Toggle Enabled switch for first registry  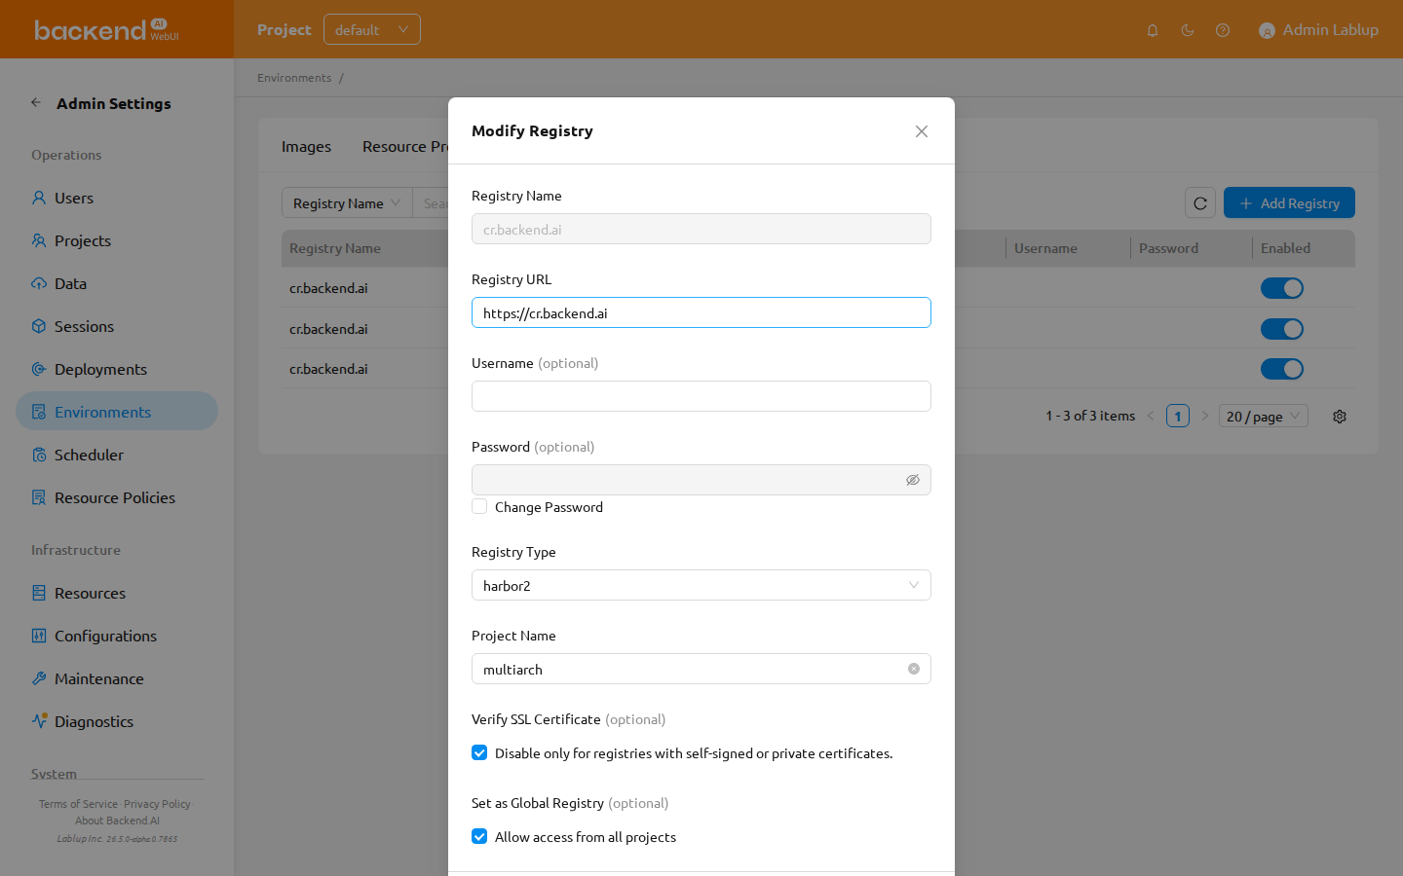pos(1282,288)
